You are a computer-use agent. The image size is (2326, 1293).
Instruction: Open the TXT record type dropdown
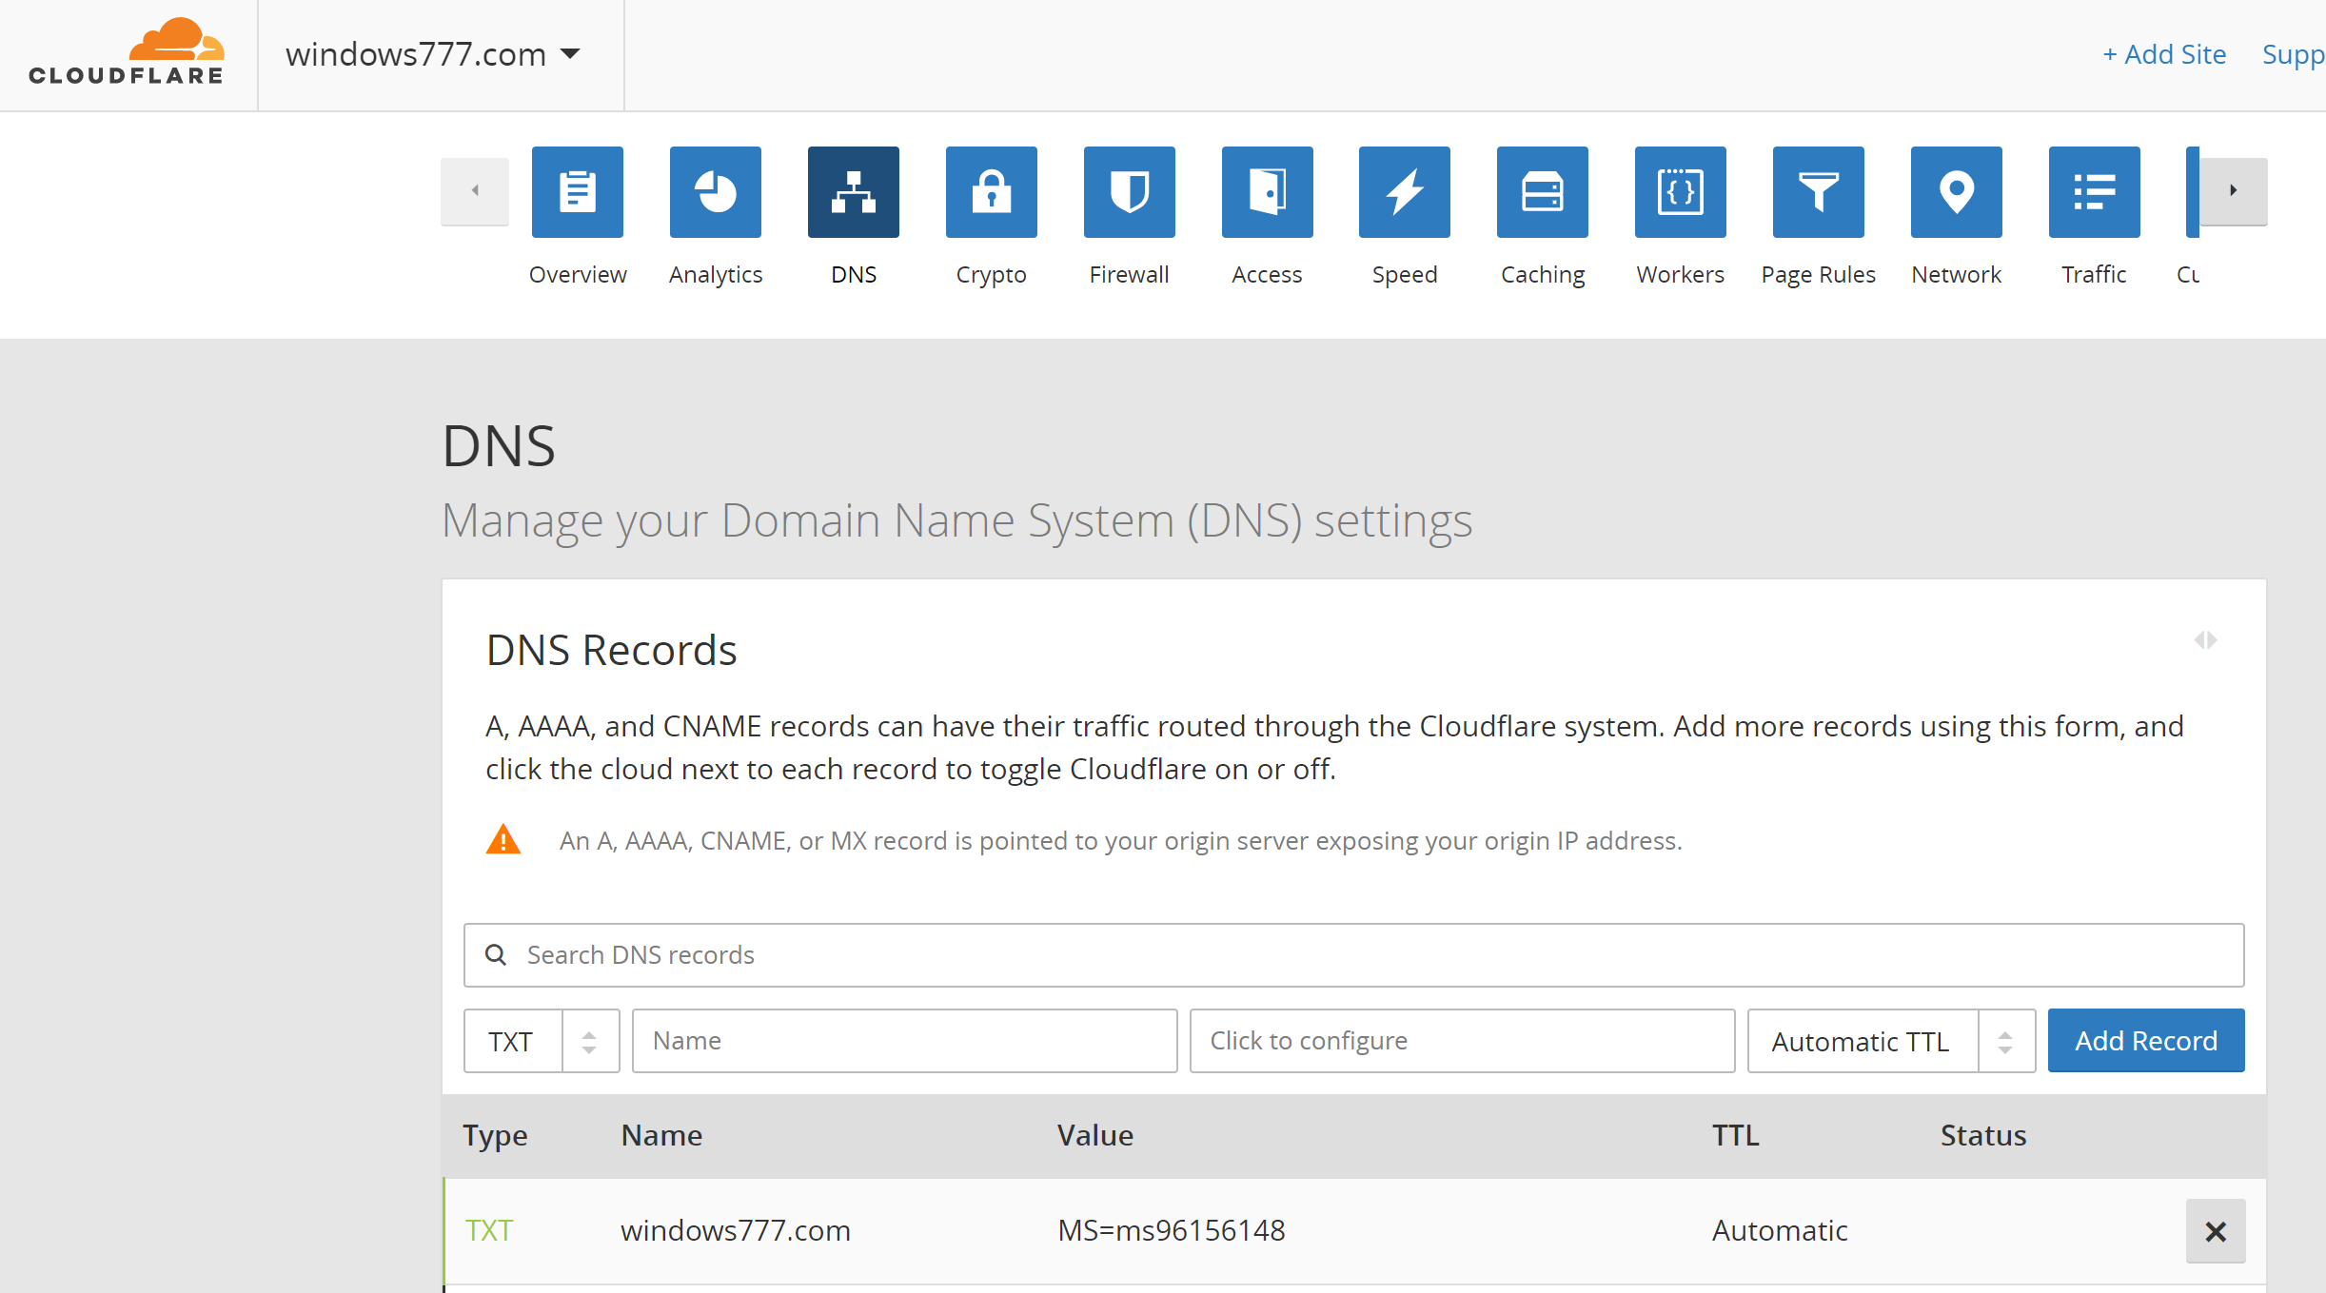pyautogui.click(x=541, y=1041)
